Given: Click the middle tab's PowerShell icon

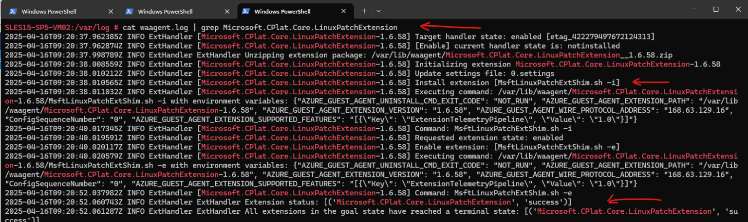Looking at the screenshot, I should click(x=129, y=11).
